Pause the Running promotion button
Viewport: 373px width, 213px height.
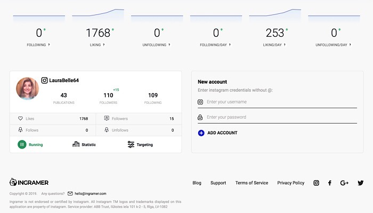(x=22, y=144)
